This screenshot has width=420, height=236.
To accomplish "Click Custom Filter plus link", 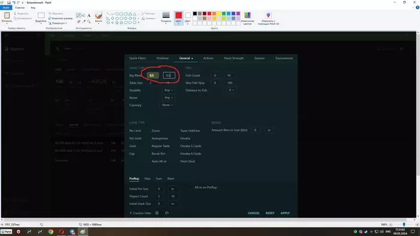I will 140,213.
